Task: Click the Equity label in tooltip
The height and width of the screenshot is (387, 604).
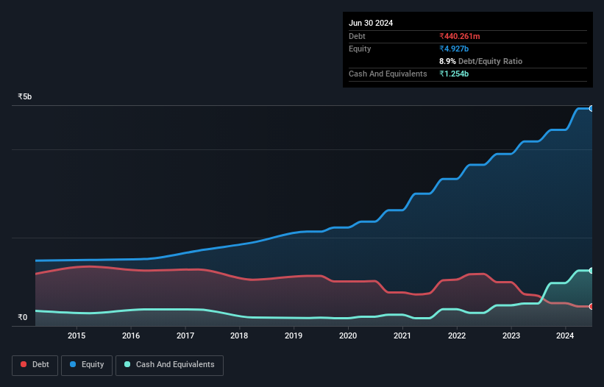Action: pyautogui.click(x=360, y=49)
